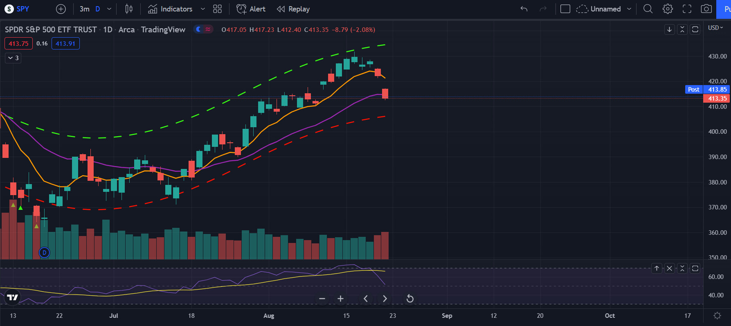Toggle extended hours session moon indicator

pyautogui.click(x=199, y=29)
